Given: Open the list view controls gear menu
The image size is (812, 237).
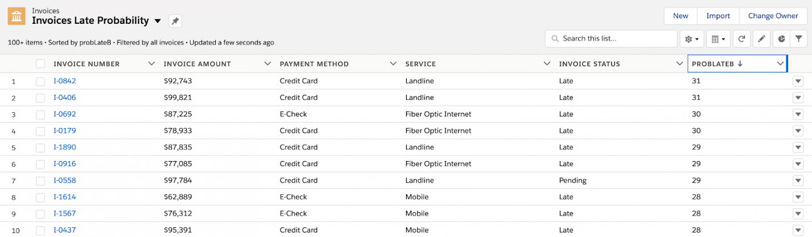Looking at the screenshot, I should tap(692, 39).
